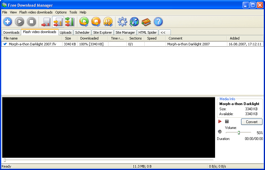Sort list by File name column header
Image resolution: width=265 pixels, height=170 pixels.
click(x=32, y=38)
